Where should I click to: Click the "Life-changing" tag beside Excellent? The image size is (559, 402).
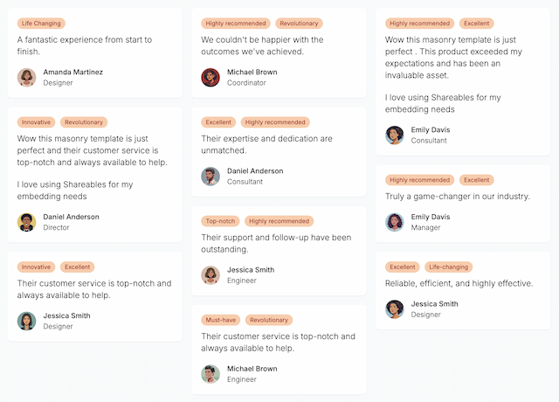[x=449, y=267]
